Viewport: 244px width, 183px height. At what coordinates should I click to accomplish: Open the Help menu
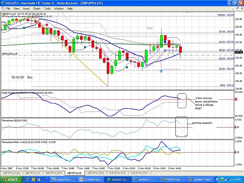[x=70, y=9]
